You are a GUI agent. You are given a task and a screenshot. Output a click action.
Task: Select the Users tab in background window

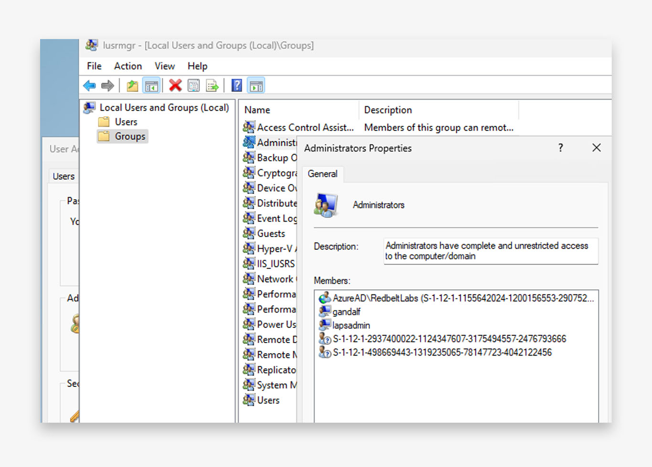63,176
